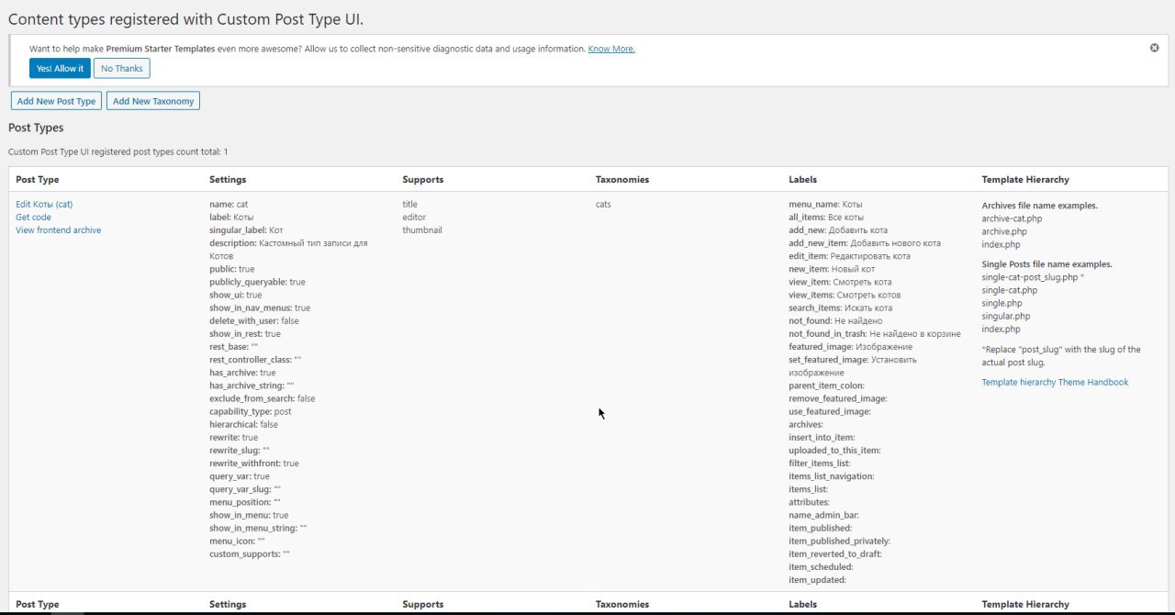Open the "Know More" link
1175x615 pixels.
pyautogui.click(x=611, y=49)
